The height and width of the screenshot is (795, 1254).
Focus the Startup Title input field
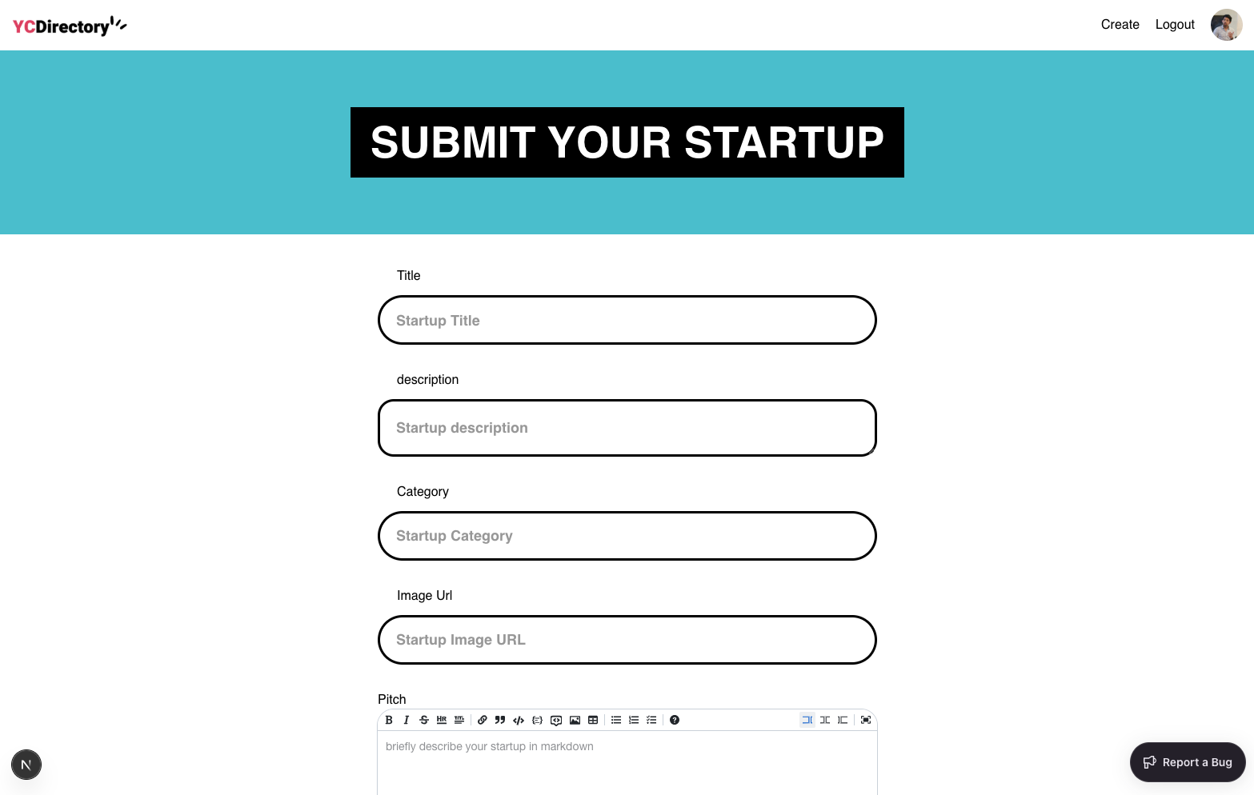627,321
